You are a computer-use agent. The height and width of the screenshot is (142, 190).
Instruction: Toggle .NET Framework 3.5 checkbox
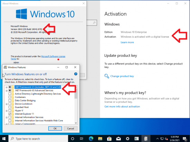10,87
